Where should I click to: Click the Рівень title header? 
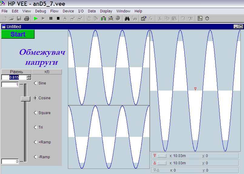(16, 72)
